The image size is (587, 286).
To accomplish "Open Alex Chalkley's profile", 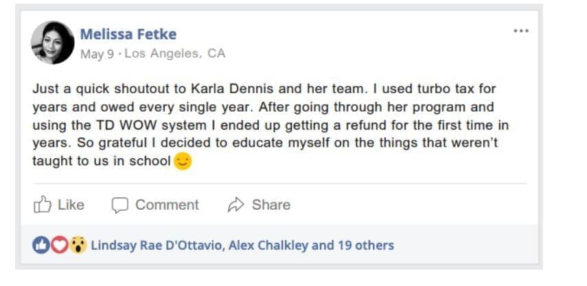I will point(268,245).
